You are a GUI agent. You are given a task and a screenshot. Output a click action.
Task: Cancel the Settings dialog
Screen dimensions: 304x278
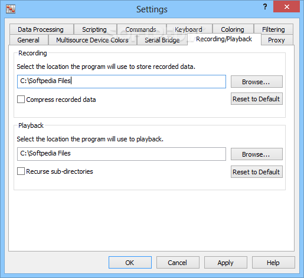[x=178, y=263]
